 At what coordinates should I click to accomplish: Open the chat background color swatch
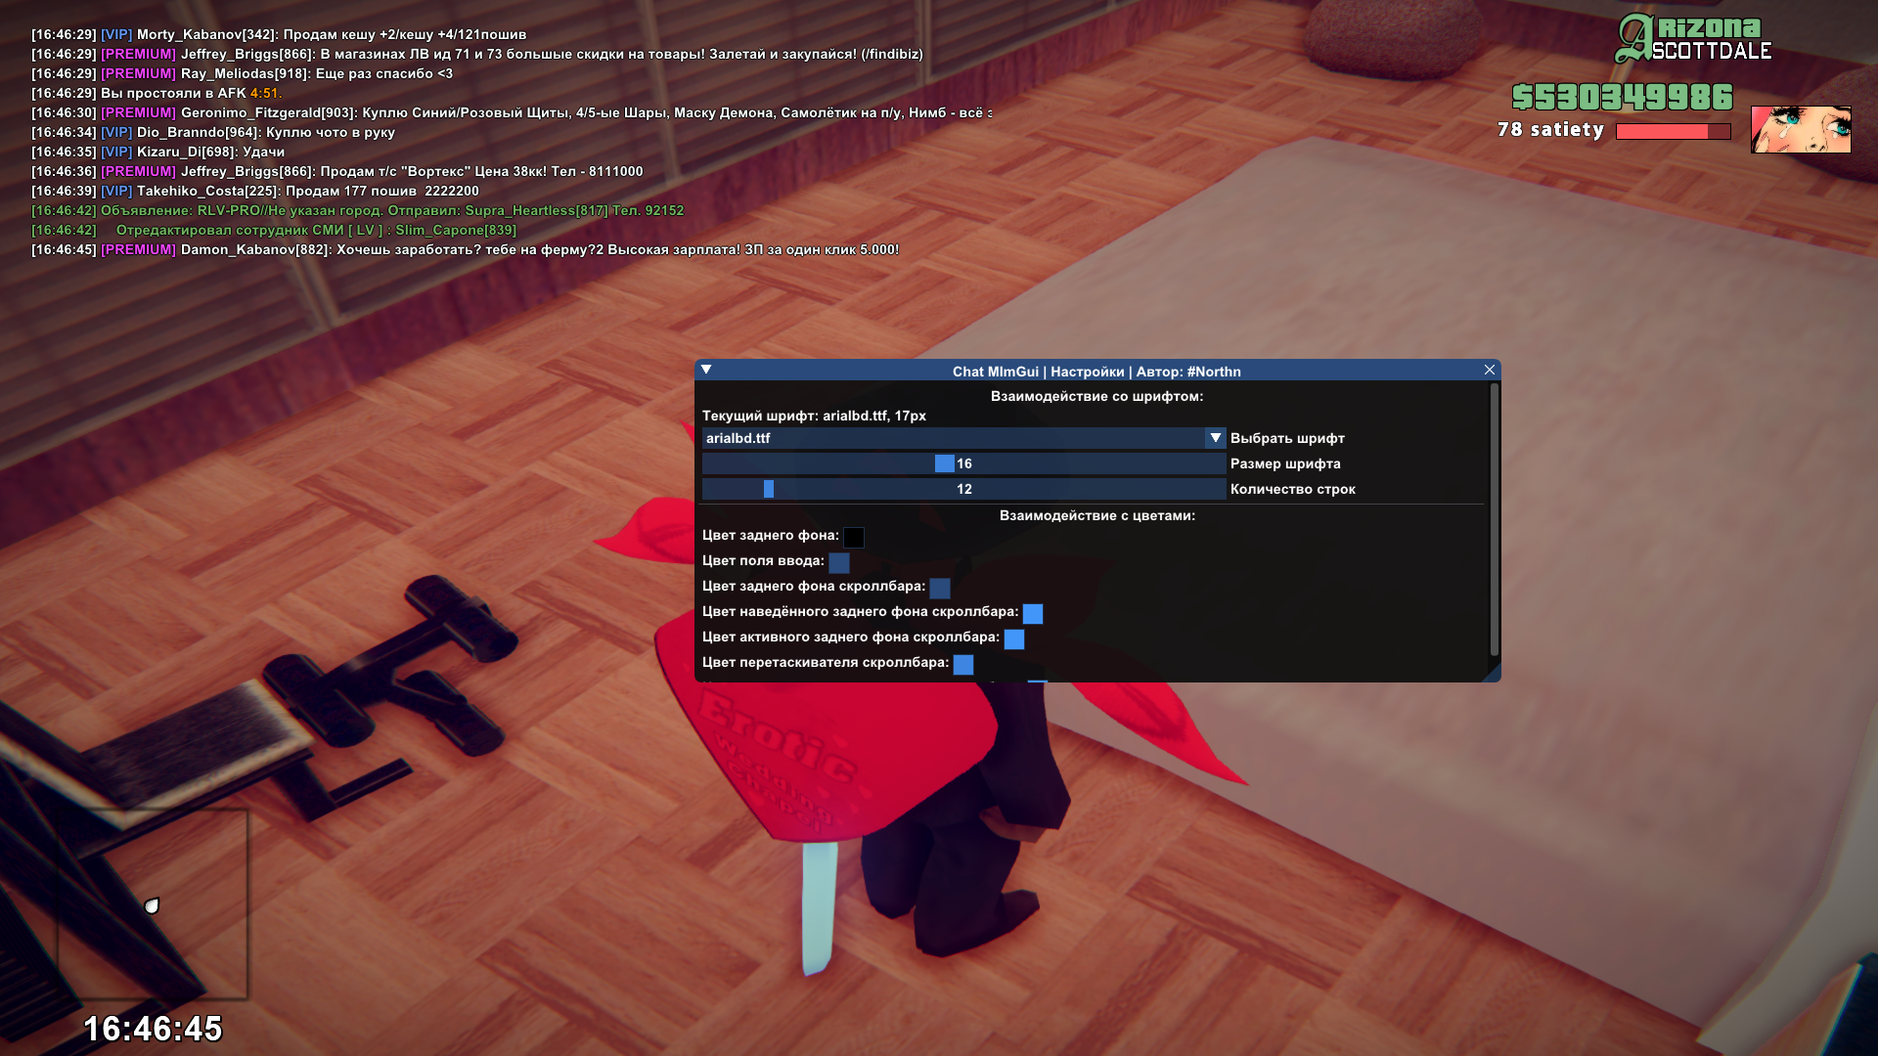tap(854, 537)
